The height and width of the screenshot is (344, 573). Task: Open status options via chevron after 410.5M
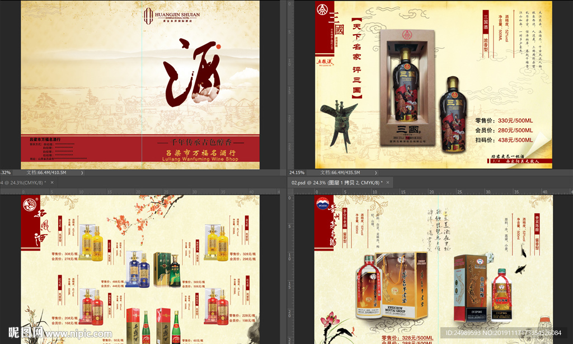83,174
